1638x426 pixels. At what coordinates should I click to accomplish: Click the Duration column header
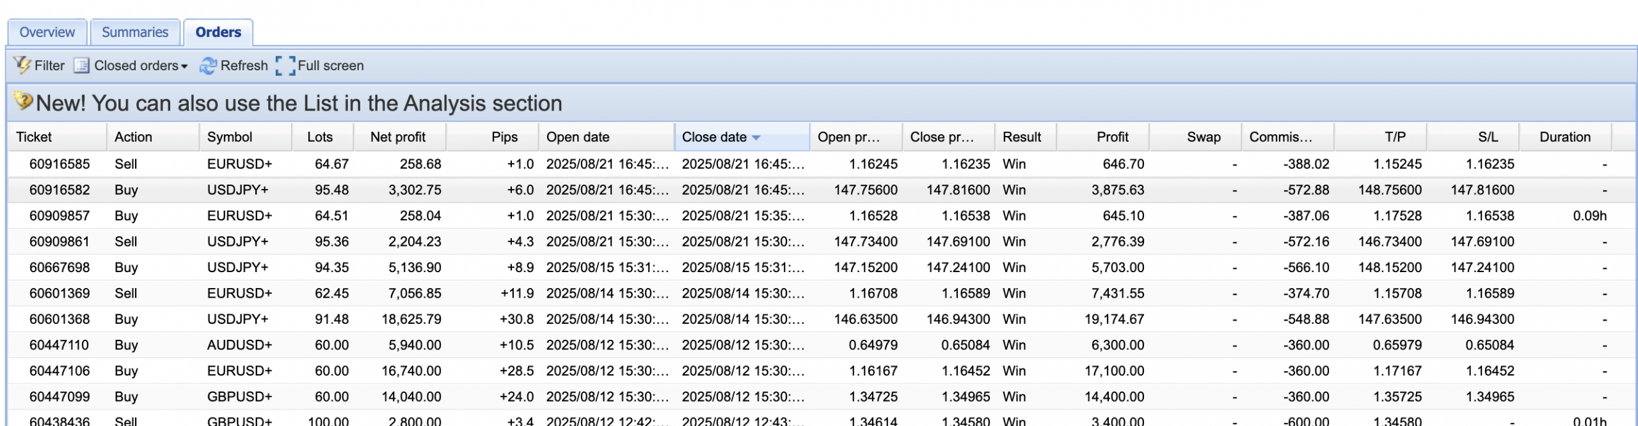point(1564,137)
